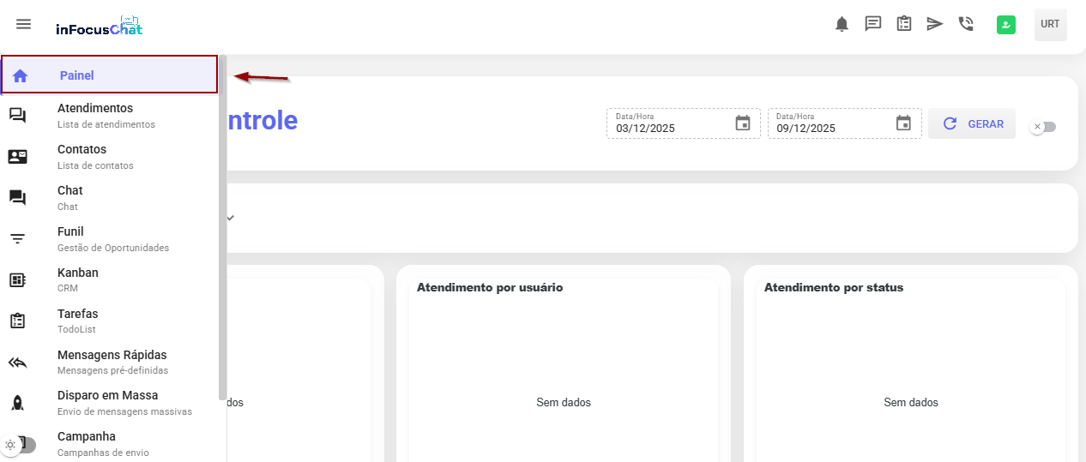Open the chat message icon in the top bar
The height and width of the screenshot is (462, 1086).
(x=872, y=24)
